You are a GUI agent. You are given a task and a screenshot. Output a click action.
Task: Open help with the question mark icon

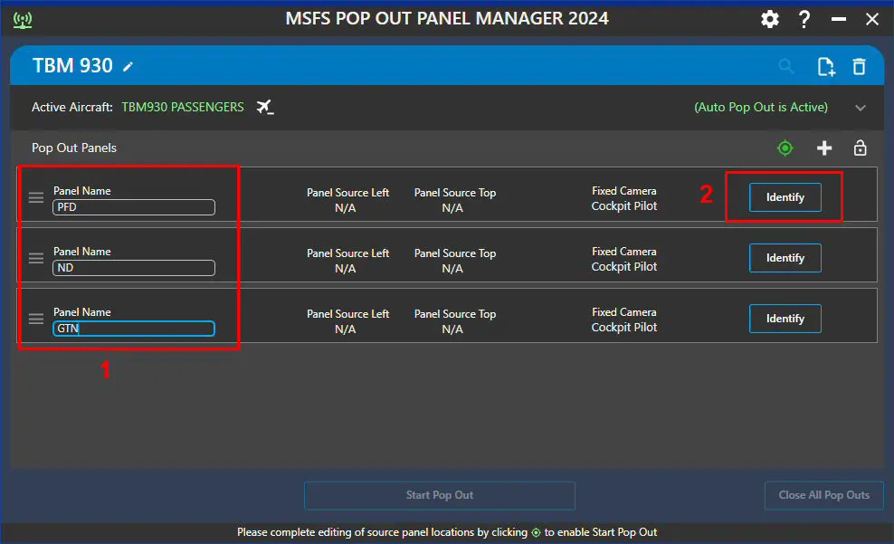804,19
